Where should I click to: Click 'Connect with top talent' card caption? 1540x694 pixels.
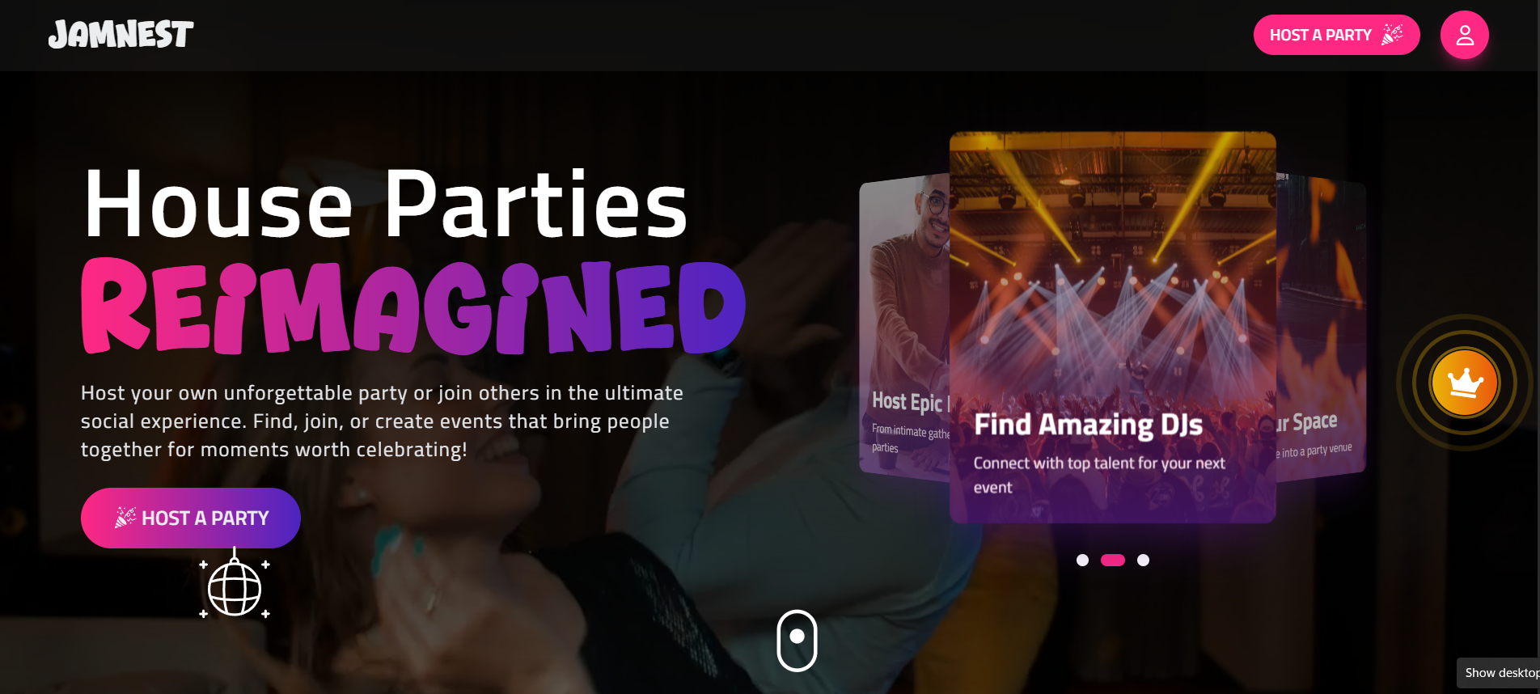[1099, 475]
